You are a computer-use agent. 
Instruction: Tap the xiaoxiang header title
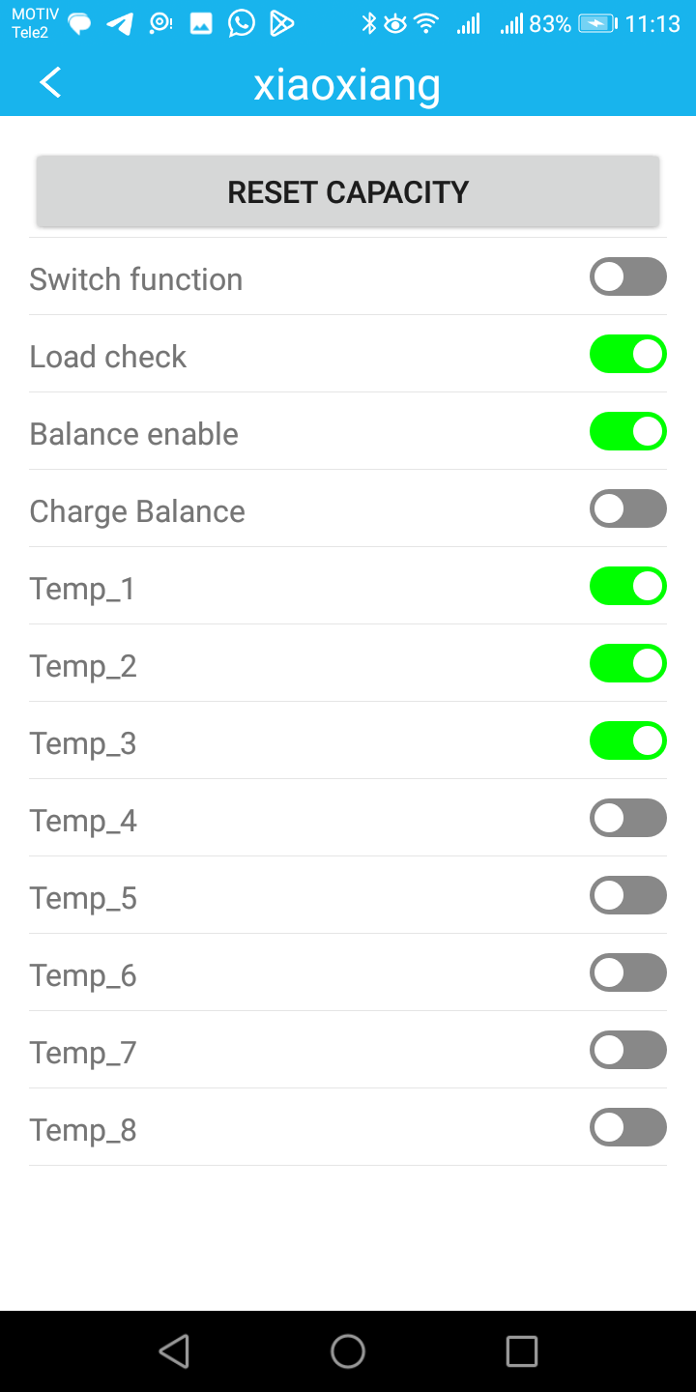(347, 85)
